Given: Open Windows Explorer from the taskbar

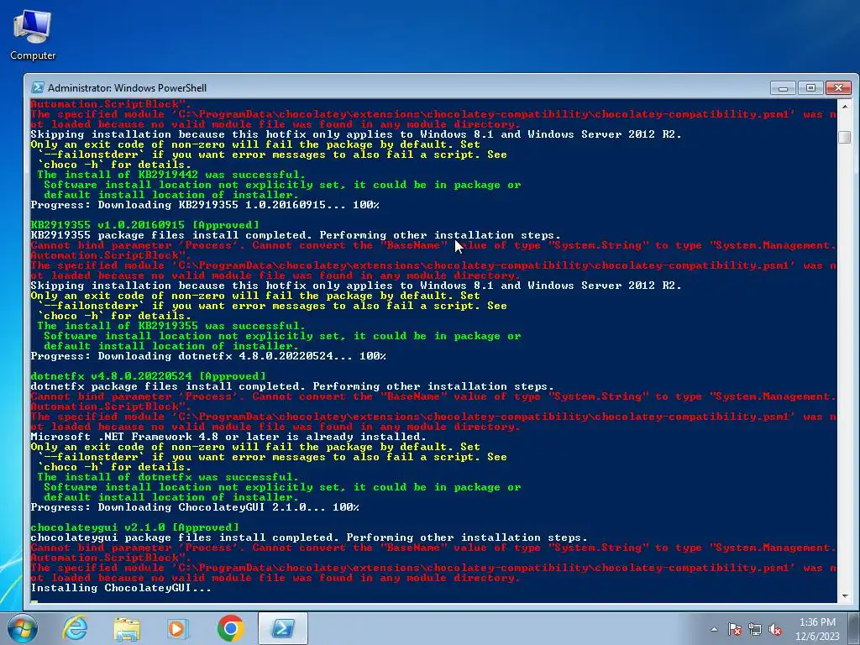Looking at the screenshot, I should (127, 628).
